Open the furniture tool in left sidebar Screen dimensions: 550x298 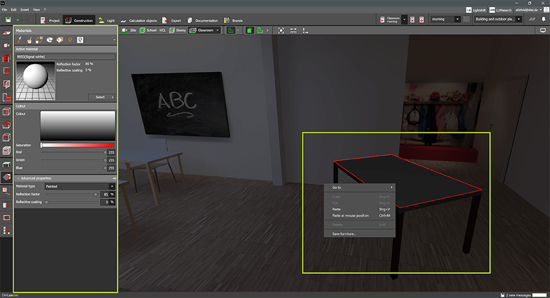click(7, 164)
